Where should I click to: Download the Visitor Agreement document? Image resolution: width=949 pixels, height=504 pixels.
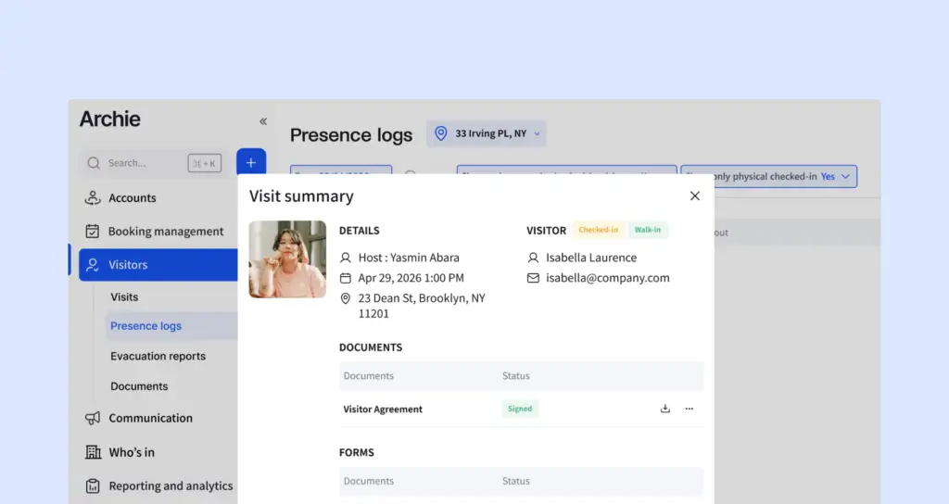point(665,409)
